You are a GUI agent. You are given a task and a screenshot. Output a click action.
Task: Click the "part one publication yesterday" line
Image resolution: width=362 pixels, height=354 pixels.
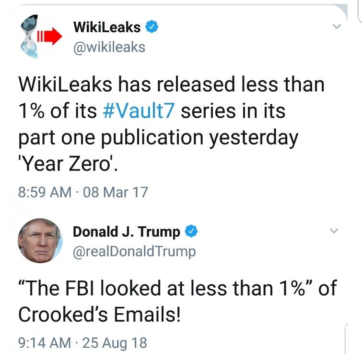(158, 137)
